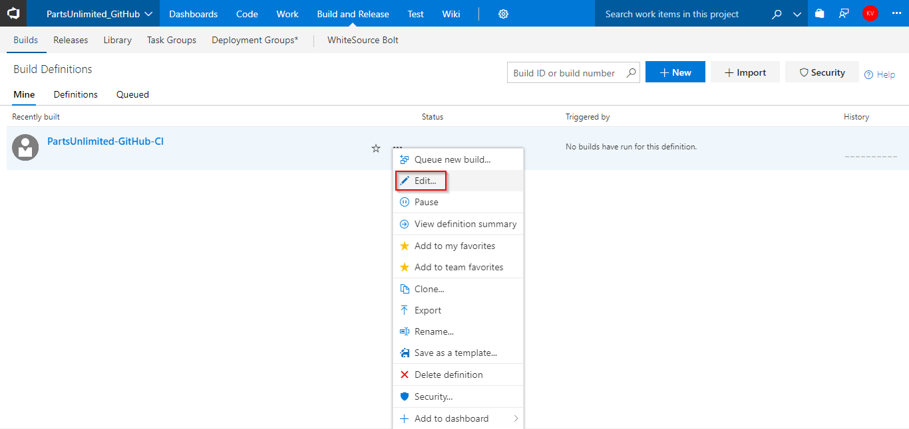Viewport: 909px width, 429px height.
Task: Open Build and Release hub
Action: [x=353, y=14]
